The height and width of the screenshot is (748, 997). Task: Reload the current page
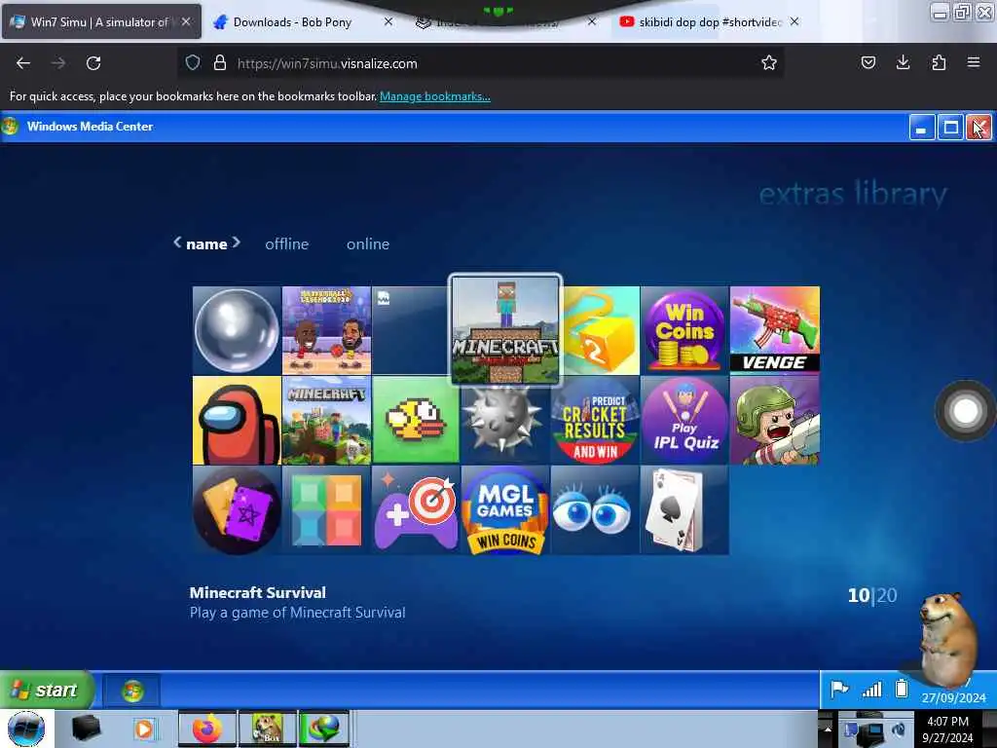[93, 63]
